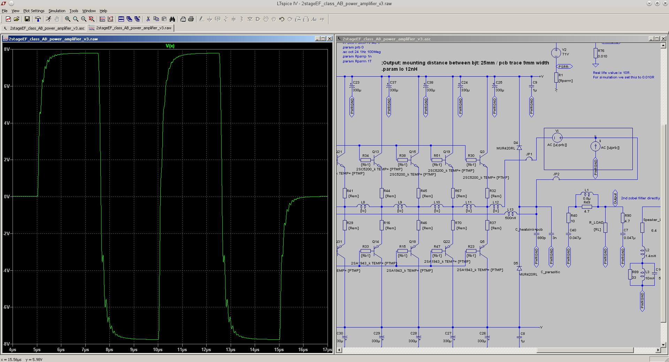Select the Place Inductor tool
The width and height of the screenshot is (669, 362).
click(x=242, y=19)
